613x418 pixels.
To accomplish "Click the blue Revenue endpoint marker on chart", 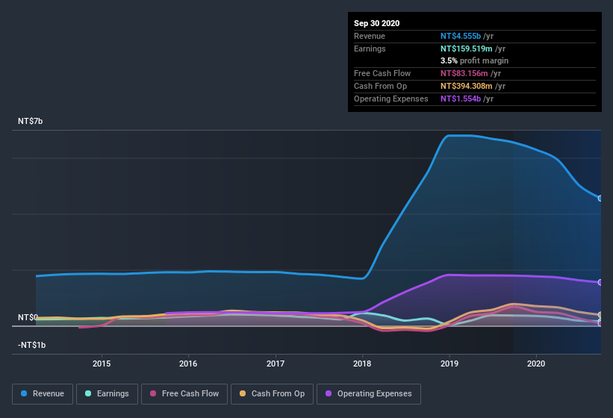I will (x=600, y=198).
